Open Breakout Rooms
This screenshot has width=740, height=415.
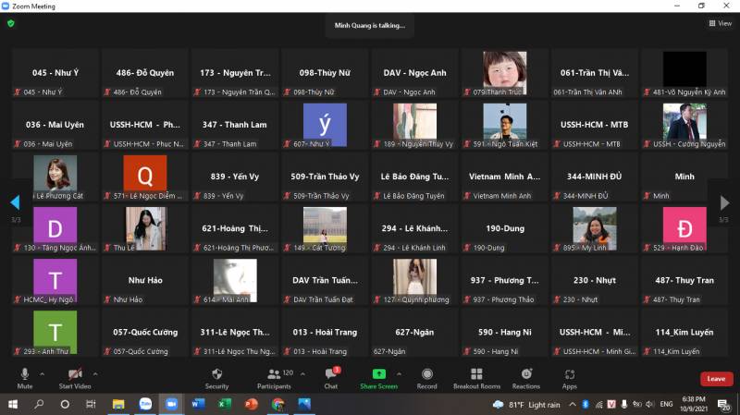coord(476,374)
